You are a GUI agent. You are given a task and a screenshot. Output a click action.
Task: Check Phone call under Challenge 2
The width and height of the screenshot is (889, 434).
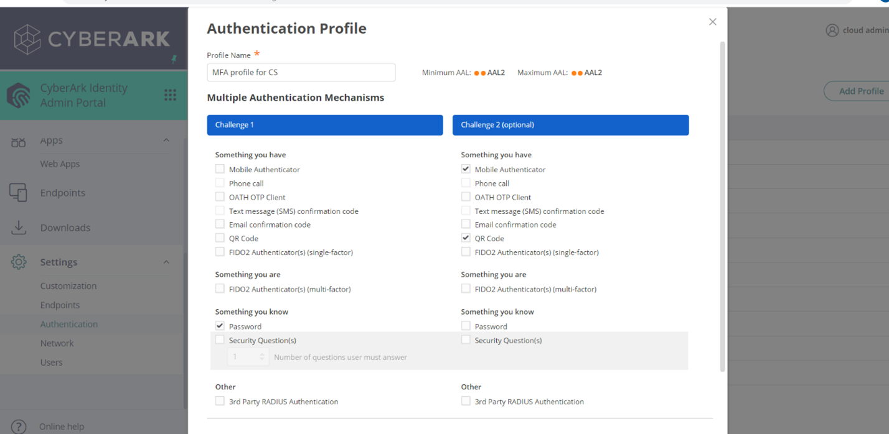pos(466,183)
